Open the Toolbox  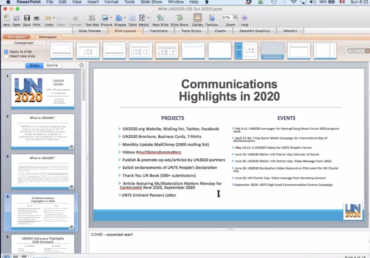pyautogui.click(x=212, y=18)
